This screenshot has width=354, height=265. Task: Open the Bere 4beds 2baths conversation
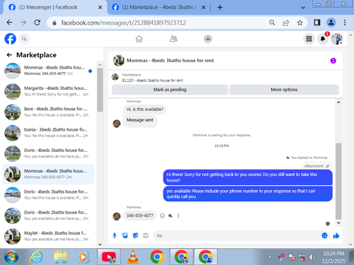48,112
